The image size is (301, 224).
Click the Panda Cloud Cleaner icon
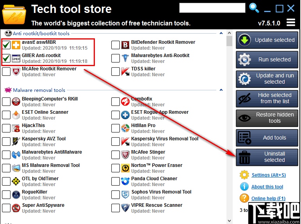pyautogui.click(x=125, y=181)
